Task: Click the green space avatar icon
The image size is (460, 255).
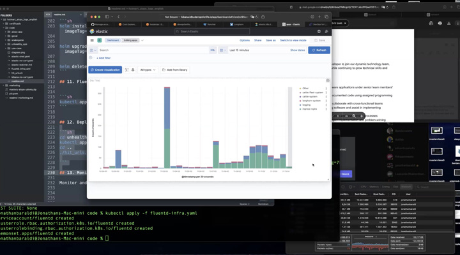Action: [x=100, y=40]
